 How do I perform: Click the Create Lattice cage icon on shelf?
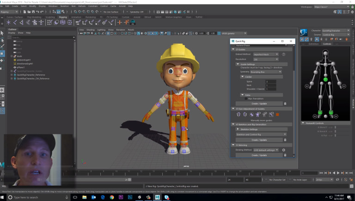pyautogui.click(x=63, y=22)
